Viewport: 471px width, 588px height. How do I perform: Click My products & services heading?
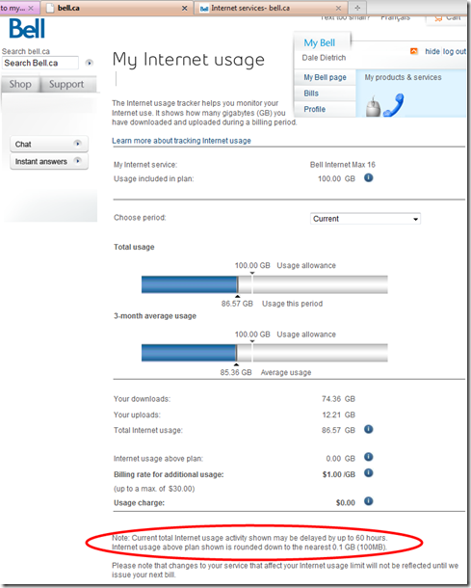[404, 77]
